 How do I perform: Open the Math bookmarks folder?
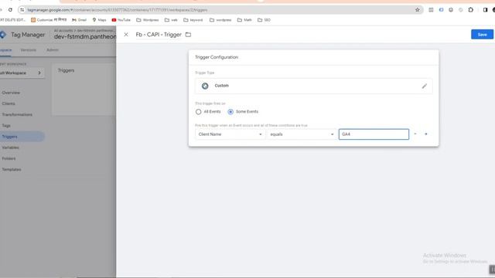tap(244, 20)
